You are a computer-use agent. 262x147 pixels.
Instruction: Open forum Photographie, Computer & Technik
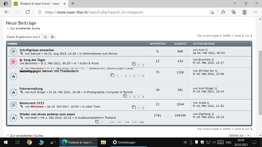pyautogui.click(x=110, y=92)
